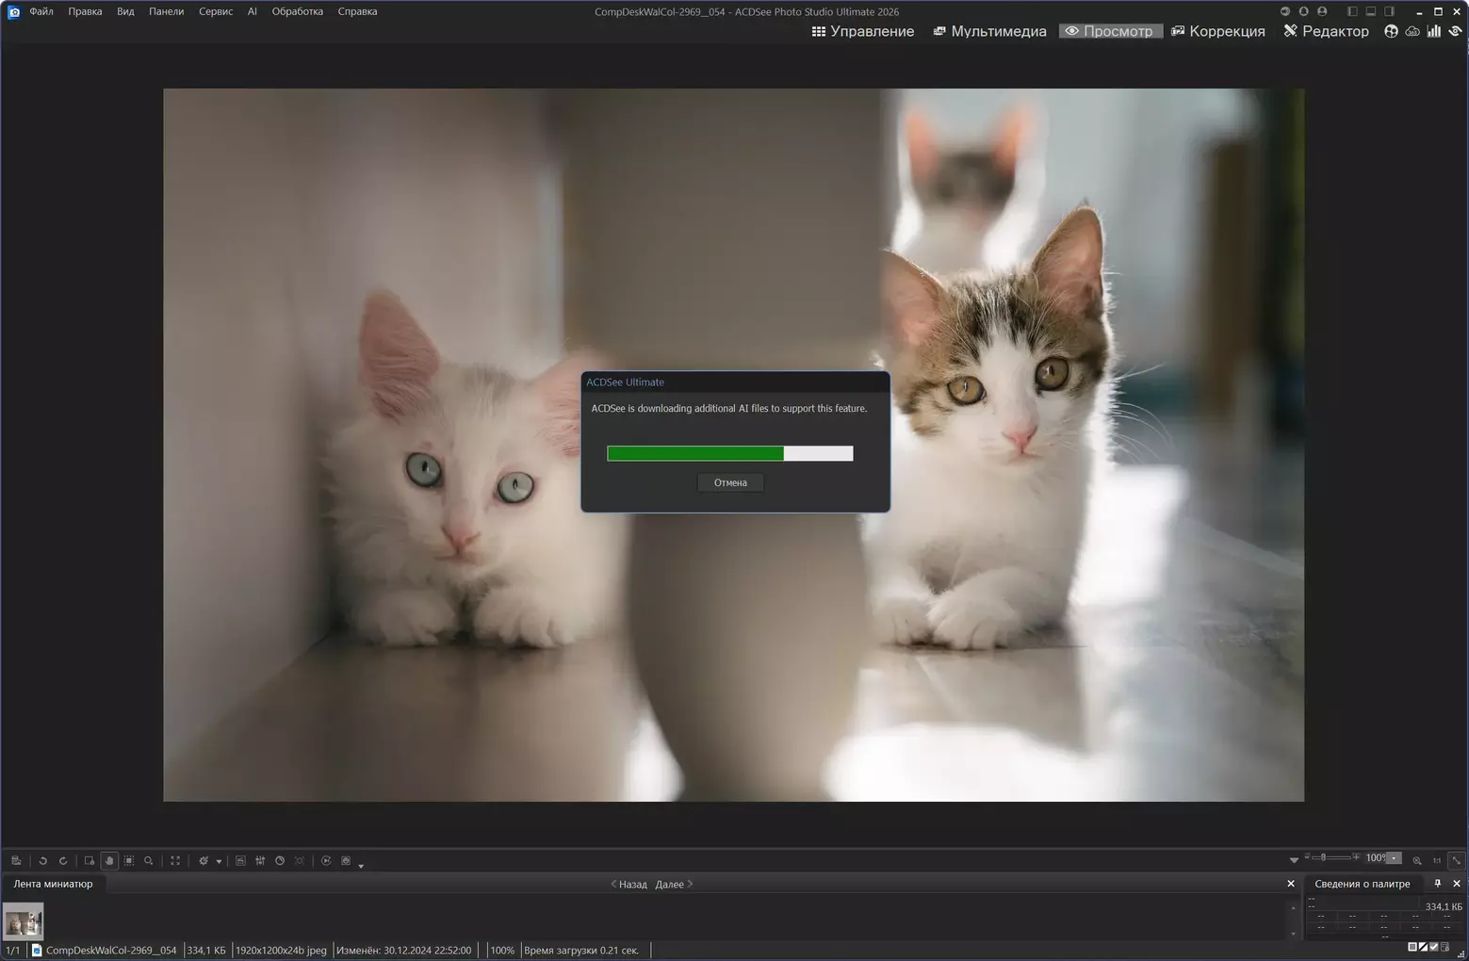Expand the bottom toolbar overflow arrow

point(361,865)
